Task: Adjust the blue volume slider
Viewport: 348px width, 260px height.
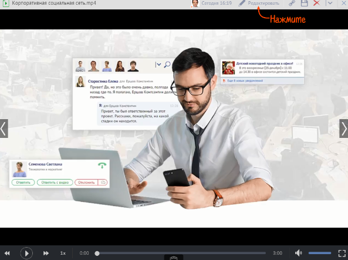Action: point(320,253)
